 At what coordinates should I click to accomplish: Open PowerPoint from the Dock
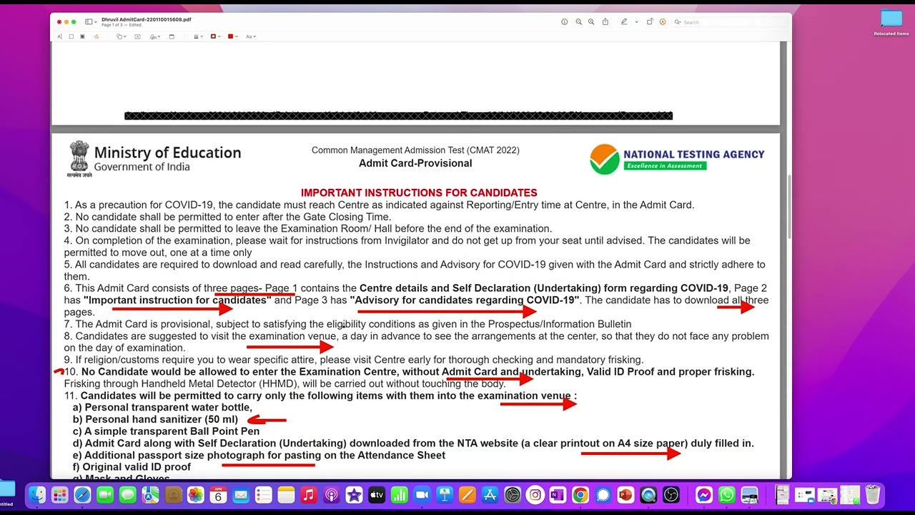625,495
